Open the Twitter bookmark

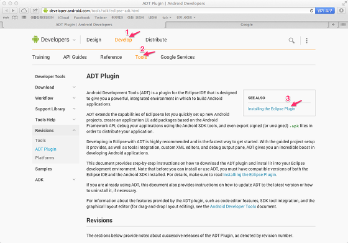click(101, 17)
